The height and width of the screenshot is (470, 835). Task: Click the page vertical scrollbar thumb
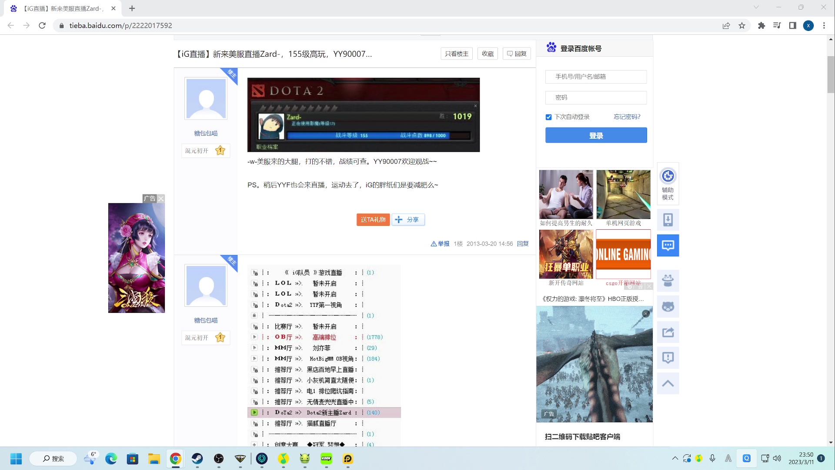click(831, 74)
